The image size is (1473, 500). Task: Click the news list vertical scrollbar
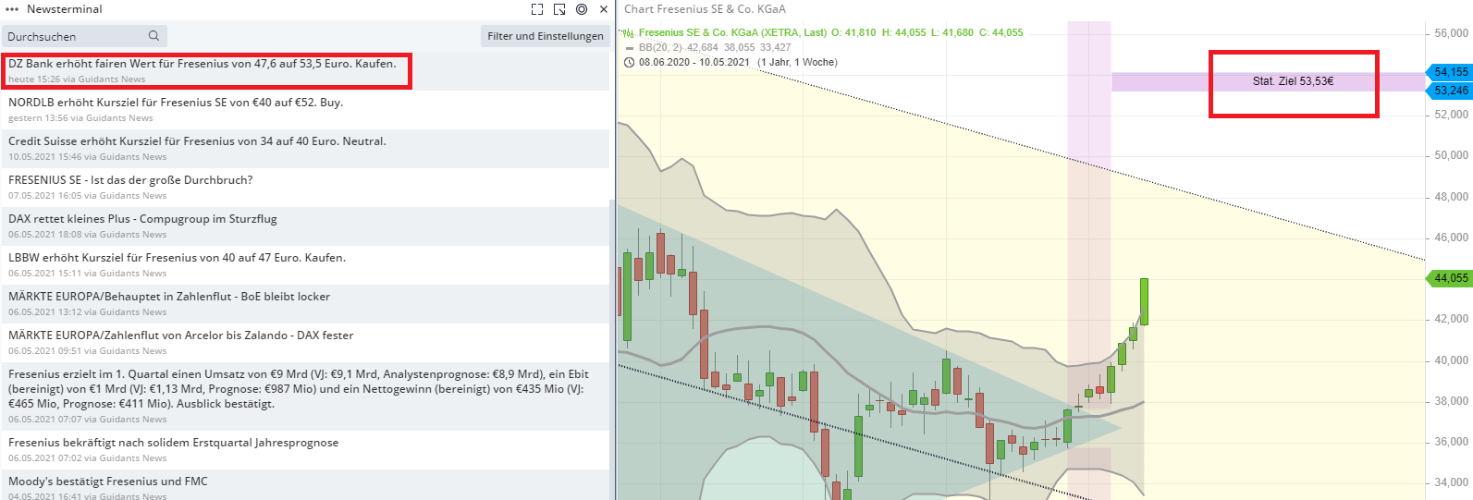[612, 349]
